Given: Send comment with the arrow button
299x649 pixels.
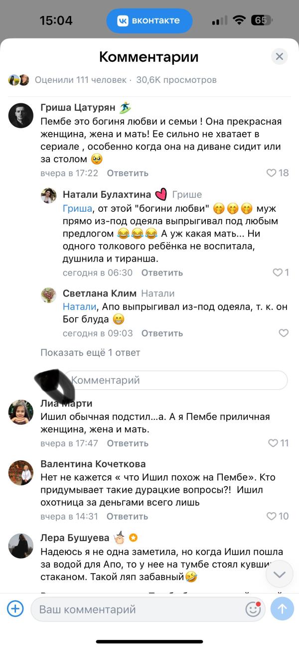Looking at the screenshot, I should click(x=282, y=609).
